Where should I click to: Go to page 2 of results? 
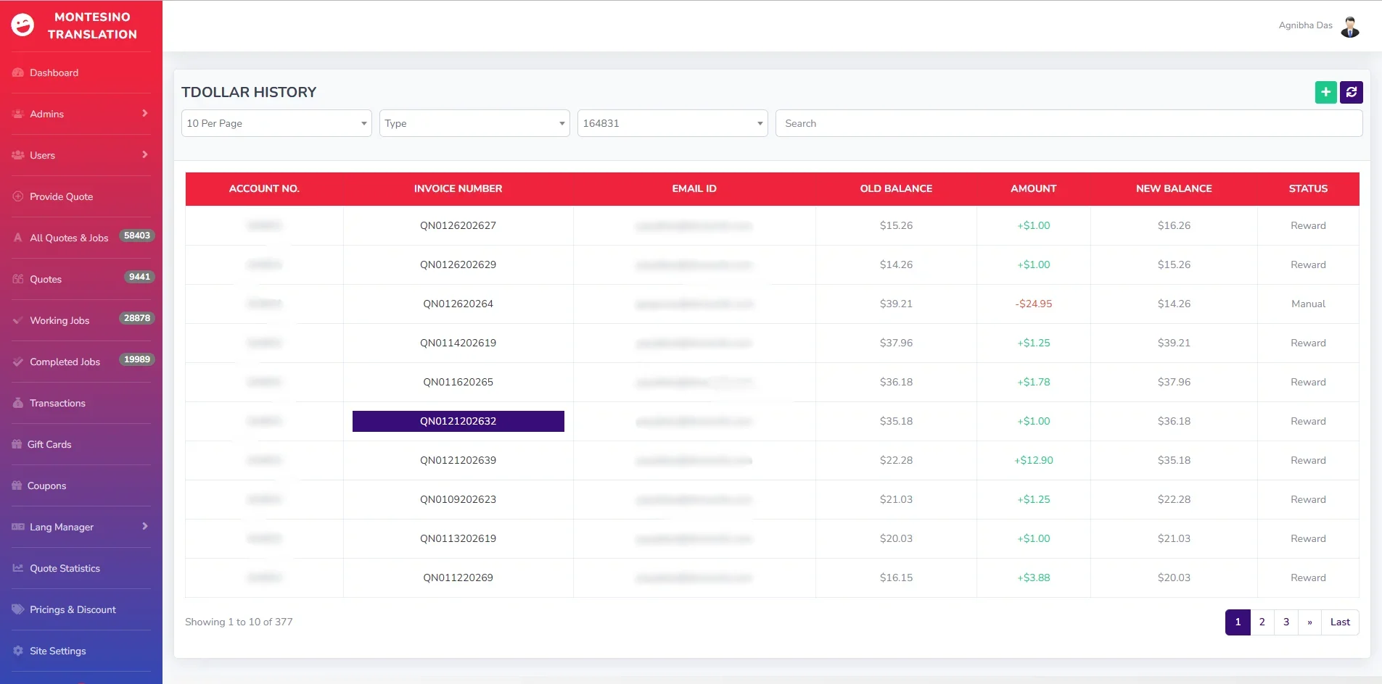tap(1262, 622)
